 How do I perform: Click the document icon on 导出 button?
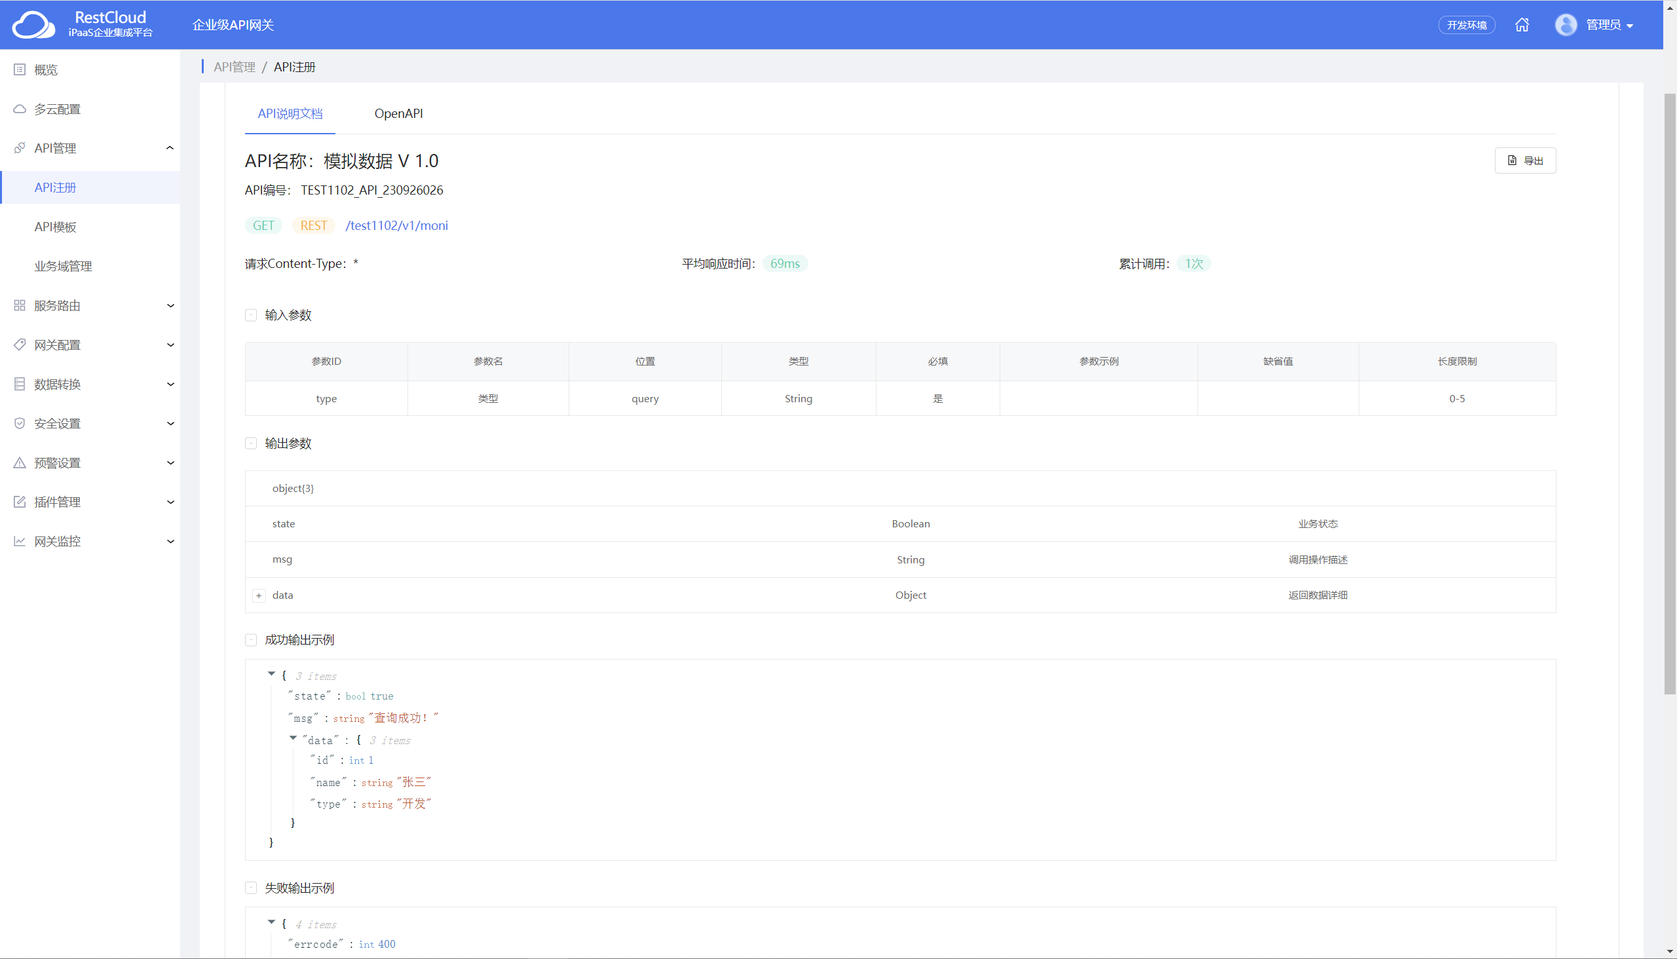click(x=1513, y=160)
